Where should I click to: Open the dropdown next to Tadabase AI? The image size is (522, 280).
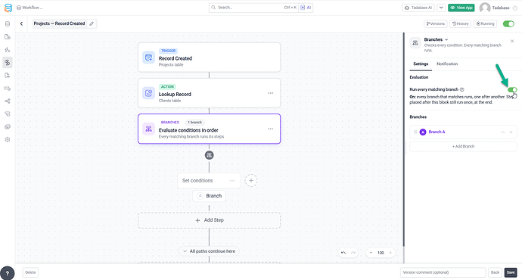point(441,8)
